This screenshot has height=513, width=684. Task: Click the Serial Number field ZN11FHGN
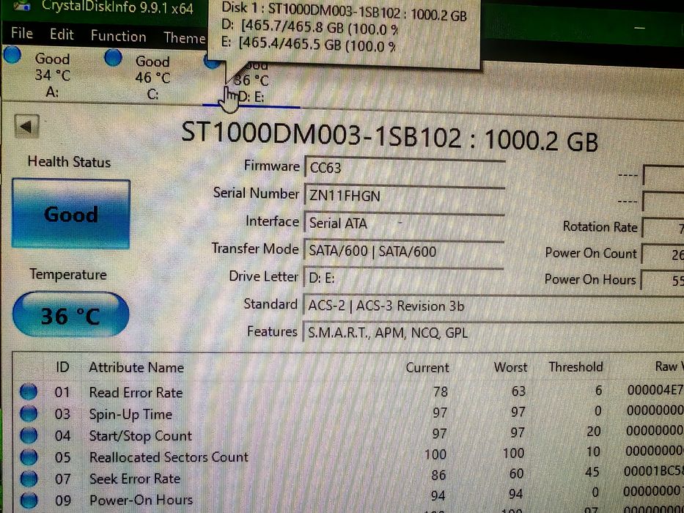pyautogui.click(x=405, y=196)
